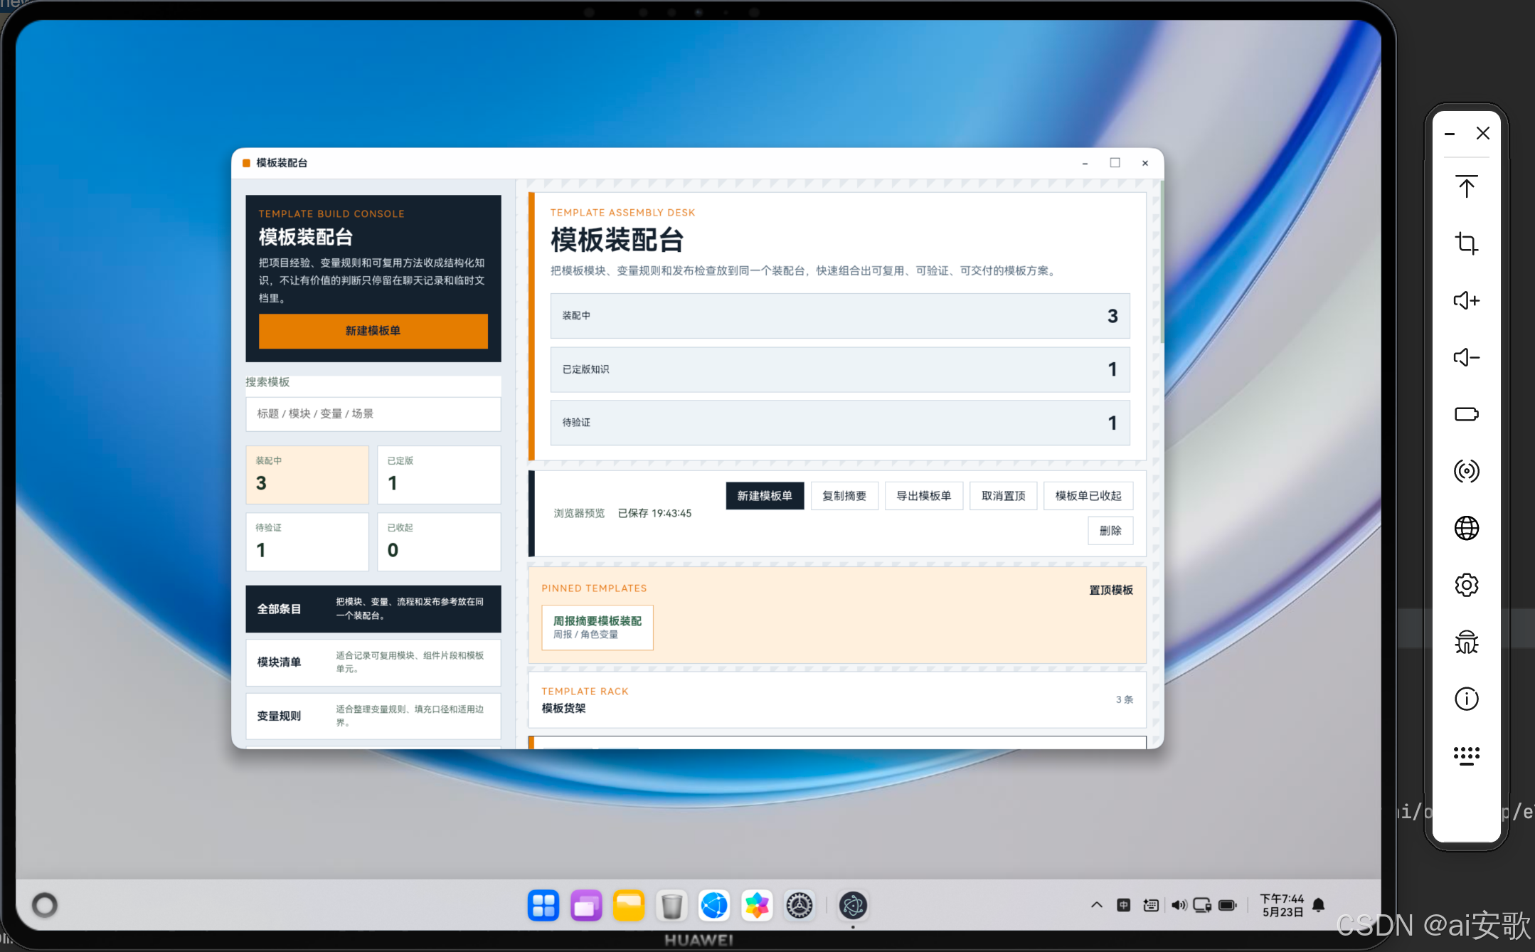The width and height of the screenshot is (1535, 952).
Task: Click the keyboard dots icon in emulator toolbar
Action: (x=1466, y=756)
